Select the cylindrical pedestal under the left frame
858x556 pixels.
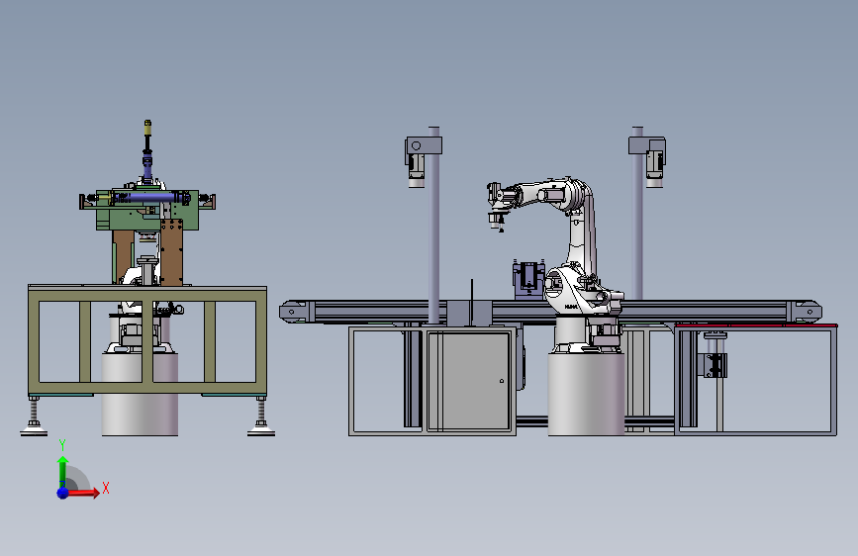point(140,394)
